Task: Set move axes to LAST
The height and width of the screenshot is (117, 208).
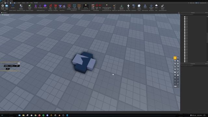Action: (x=17, y=66)
